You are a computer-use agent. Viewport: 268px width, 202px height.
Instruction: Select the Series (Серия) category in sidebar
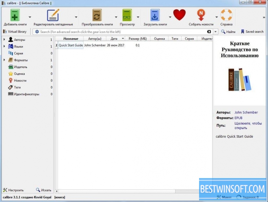[x=30, y=53]
